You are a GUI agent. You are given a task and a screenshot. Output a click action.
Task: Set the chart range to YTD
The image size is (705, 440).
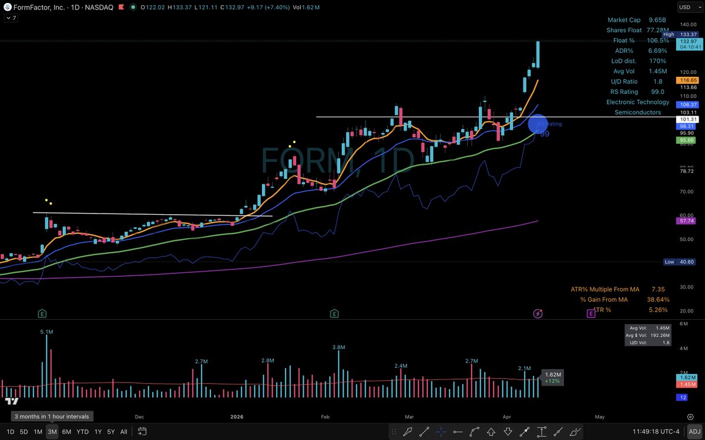point(82,432)
